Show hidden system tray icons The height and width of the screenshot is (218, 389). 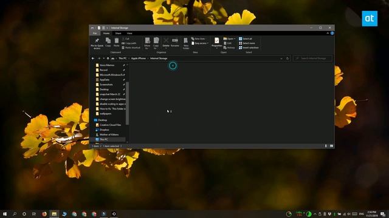[315, 214]
